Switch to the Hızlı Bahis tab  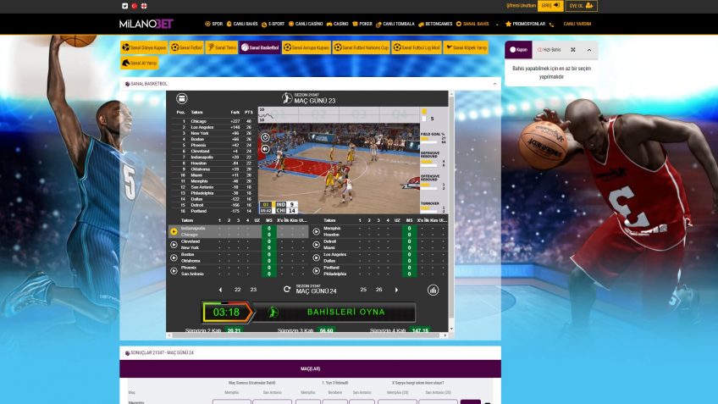(x=549, y=50)
